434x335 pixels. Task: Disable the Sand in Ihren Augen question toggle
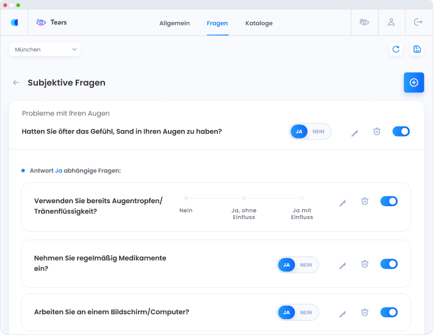[401, 131]
